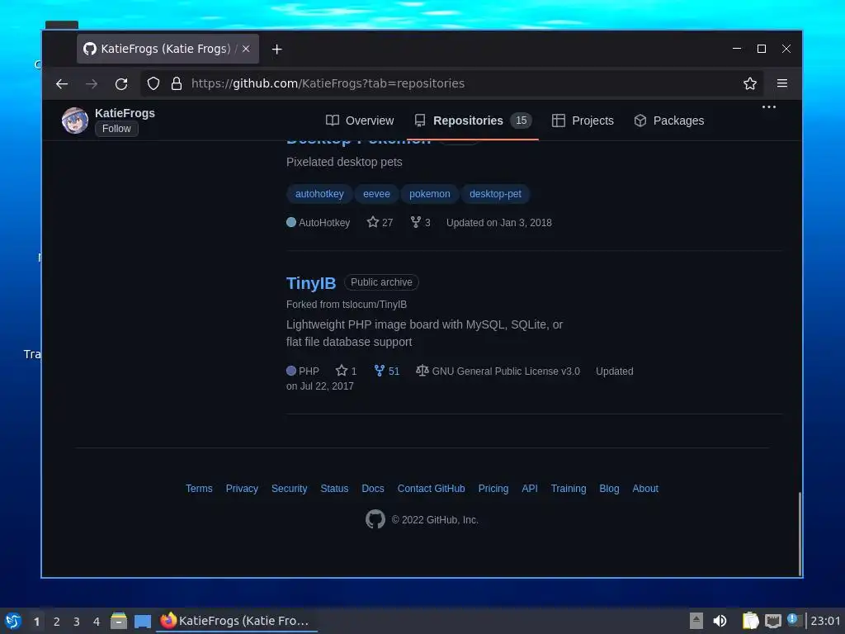
Task: Click the page vertical scrollbar thumb
Action: click(x=800, y=534)
